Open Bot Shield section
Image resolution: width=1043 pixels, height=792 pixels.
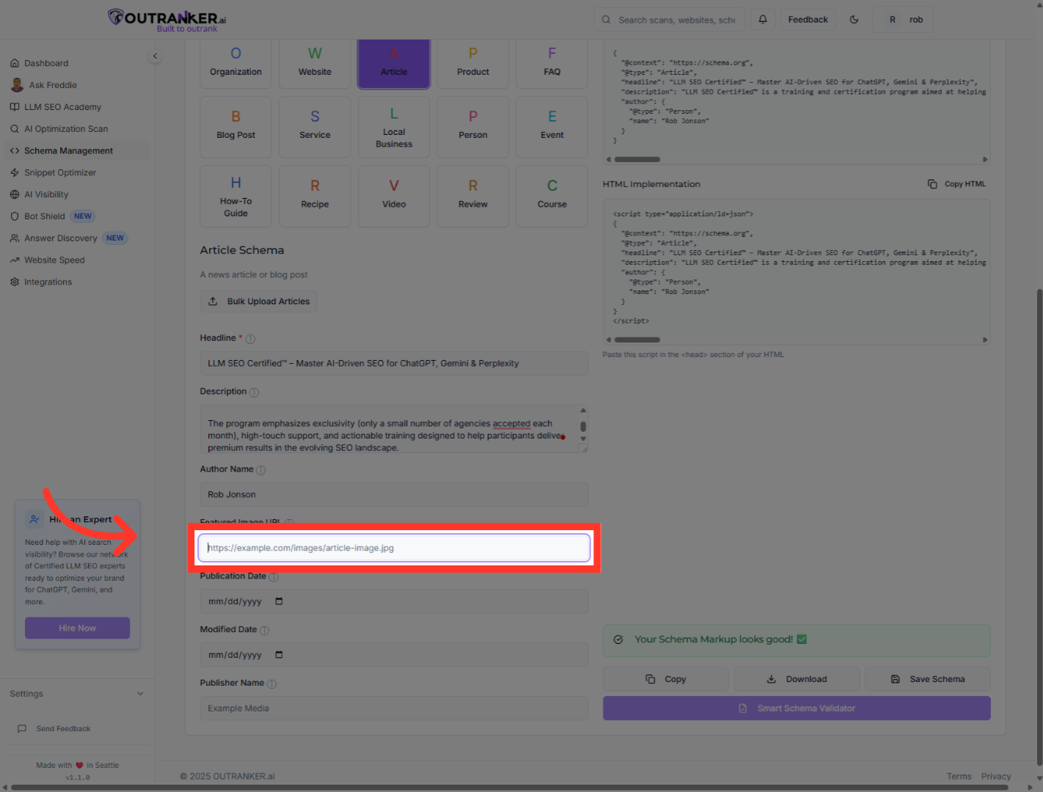76,216
